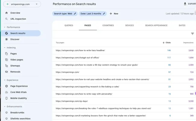Click the Sitelinks searchbox icon
The width and height of the screenshot is (196, 121).
7,119
